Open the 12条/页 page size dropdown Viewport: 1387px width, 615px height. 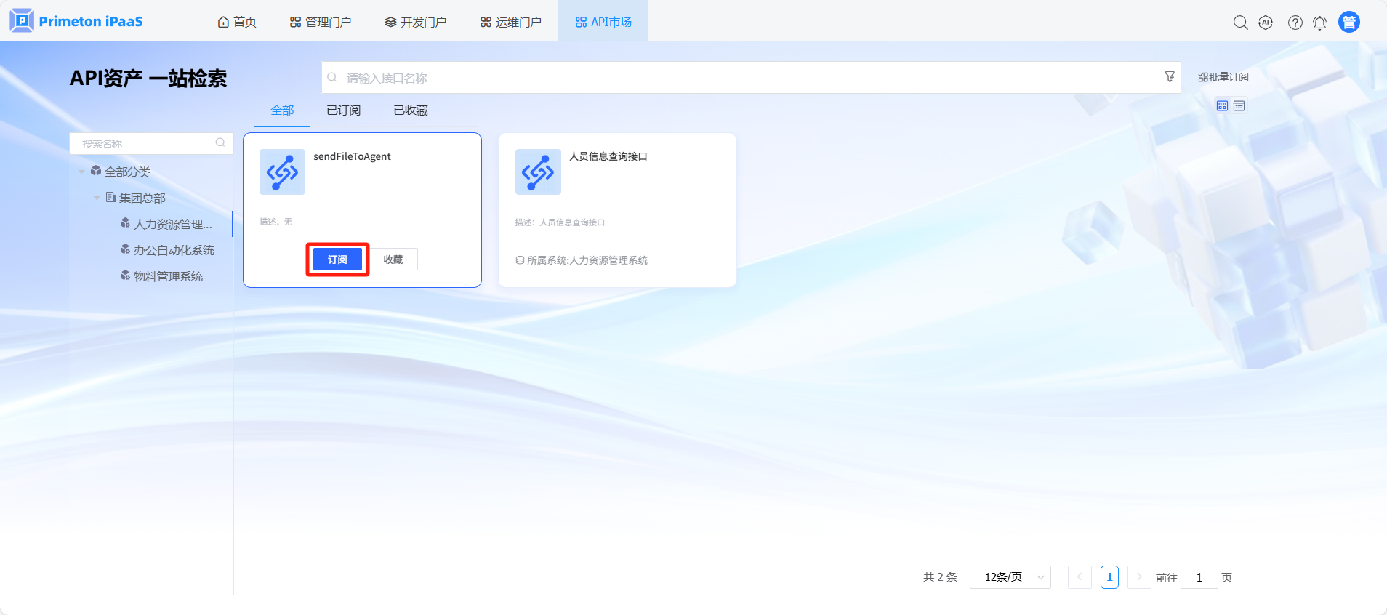1010,577
